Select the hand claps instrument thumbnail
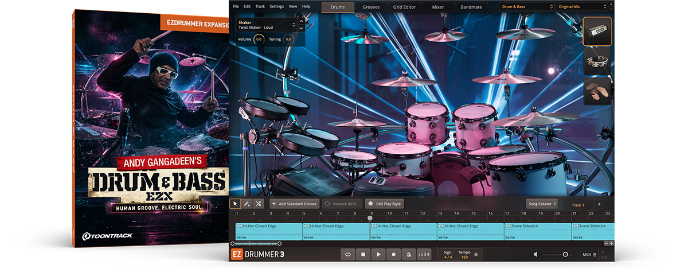688x280 pixels. click(x=597, y=92)
